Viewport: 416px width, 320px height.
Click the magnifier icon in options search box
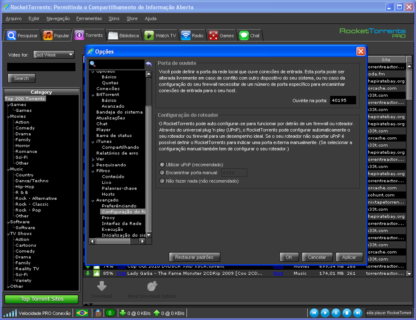(93, 64)
